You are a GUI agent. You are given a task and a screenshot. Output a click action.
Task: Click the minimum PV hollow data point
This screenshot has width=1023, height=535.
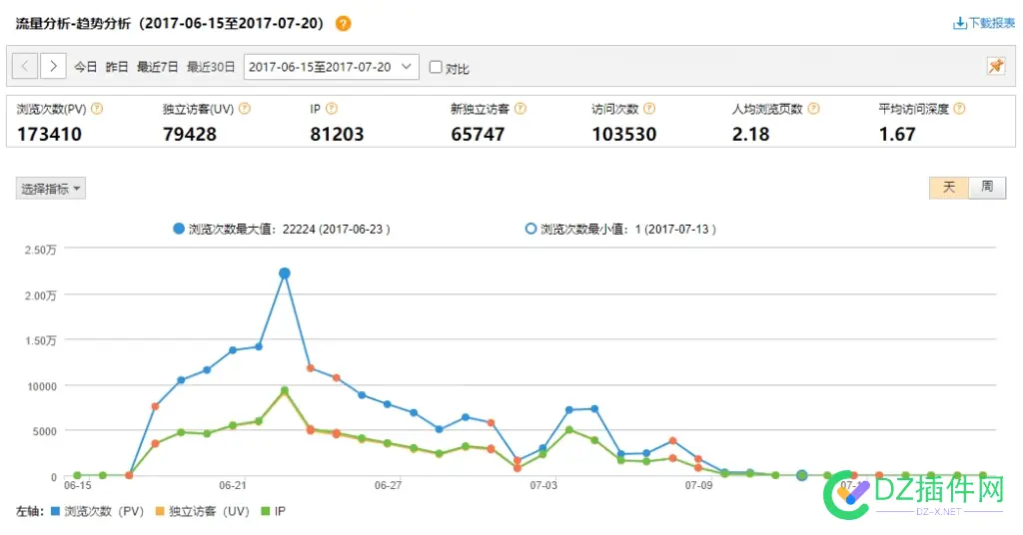pyautogui.click(x=802, y=476)
